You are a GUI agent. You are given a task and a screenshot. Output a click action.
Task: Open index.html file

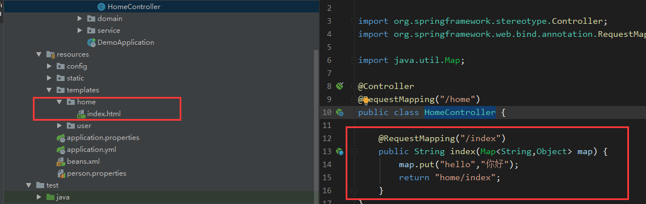[104, 114]
